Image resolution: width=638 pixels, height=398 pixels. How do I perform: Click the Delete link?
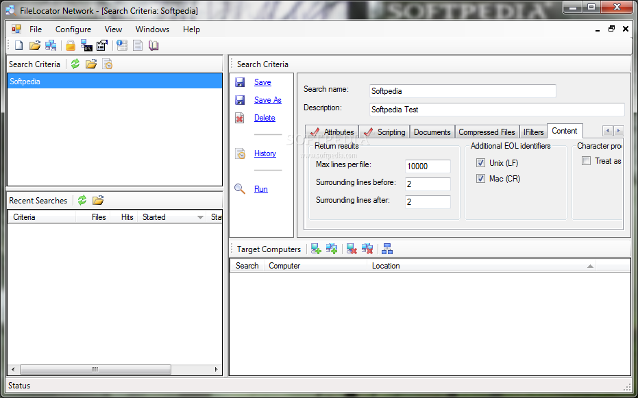pyautogui.click(x=265, y=118)
